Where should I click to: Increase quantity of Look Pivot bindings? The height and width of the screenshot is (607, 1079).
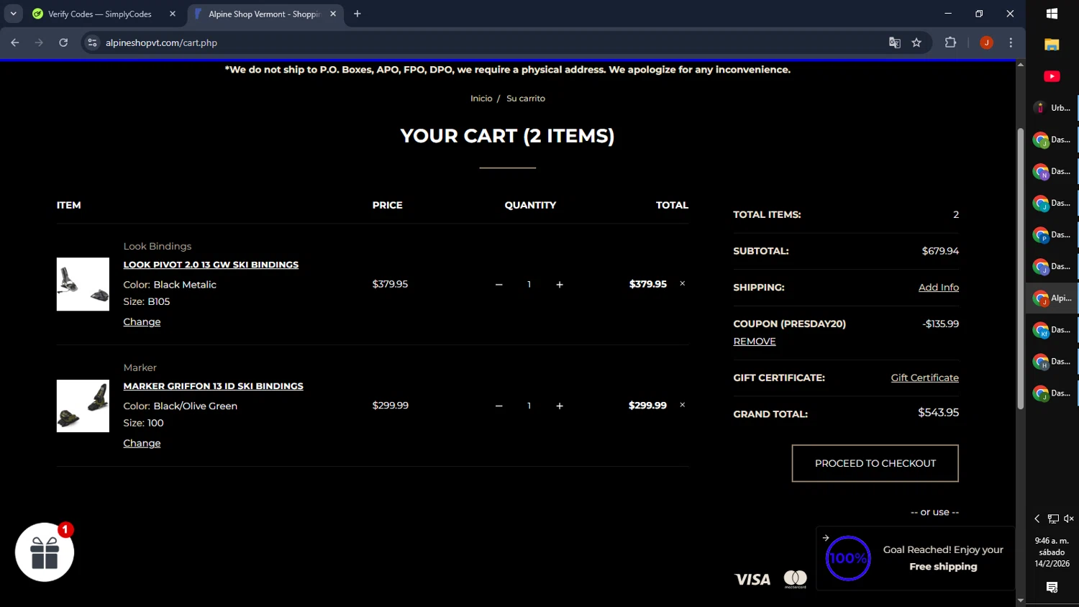click(x=560, y=285)
